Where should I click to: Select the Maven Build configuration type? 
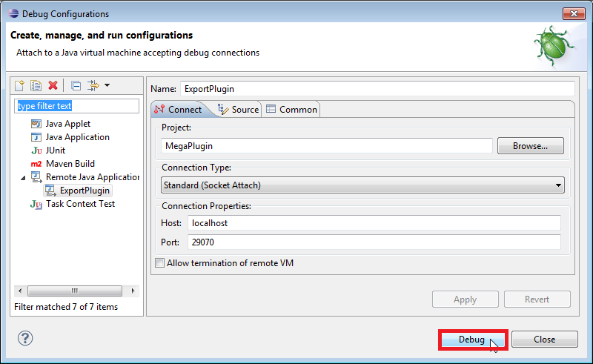tap(70, 164)
